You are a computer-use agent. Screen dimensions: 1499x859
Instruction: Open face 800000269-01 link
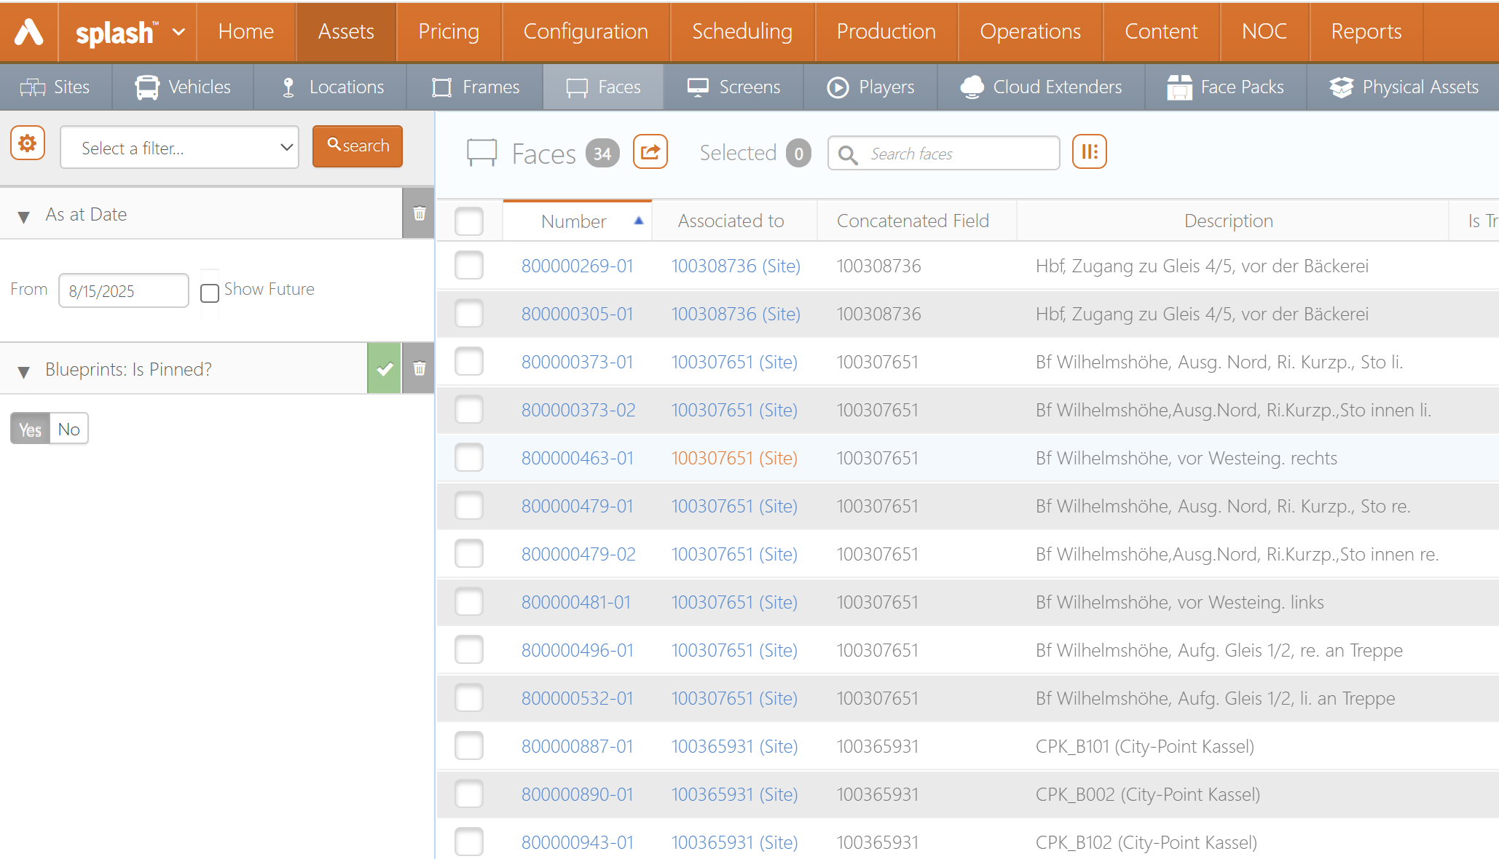pyautogui.click(x=578, y=266)
